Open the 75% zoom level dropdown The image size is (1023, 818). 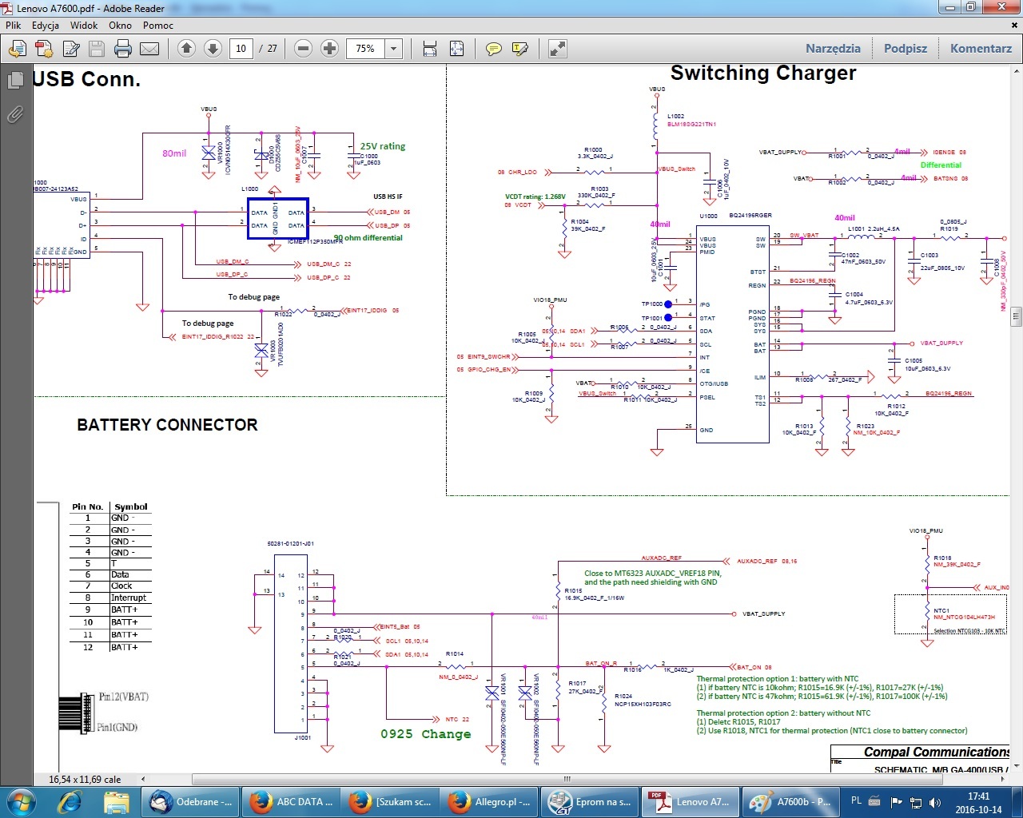point(393,49)
